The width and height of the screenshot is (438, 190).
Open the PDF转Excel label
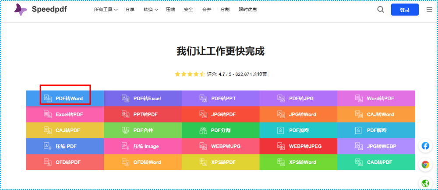[x=147, y=99]
